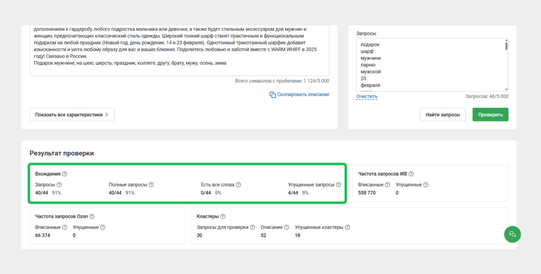This screenshot has height=274, width=541.
Task: Click question mark next to Есть все слова
Action: click(238, 185)
